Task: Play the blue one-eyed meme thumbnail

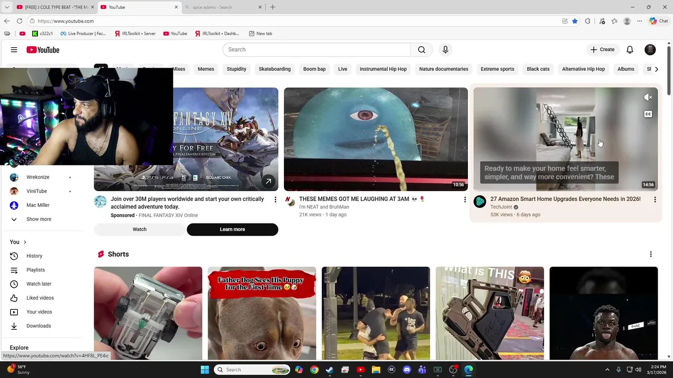Action: point(375,139)
